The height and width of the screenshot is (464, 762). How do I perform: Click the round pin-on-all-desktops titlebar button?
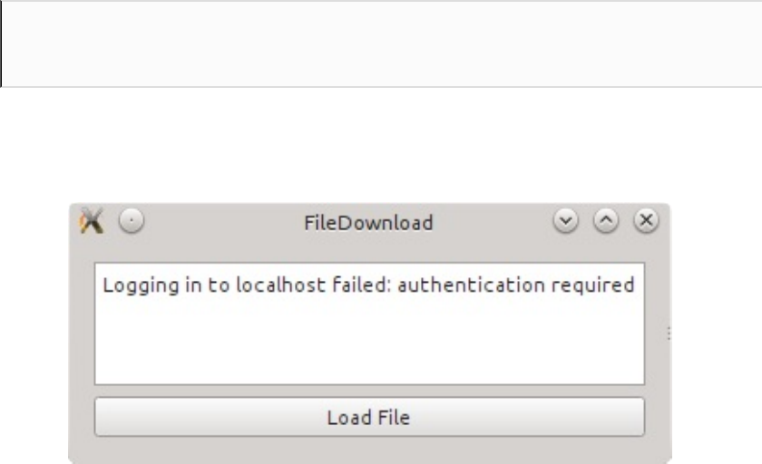coord(132,220)
